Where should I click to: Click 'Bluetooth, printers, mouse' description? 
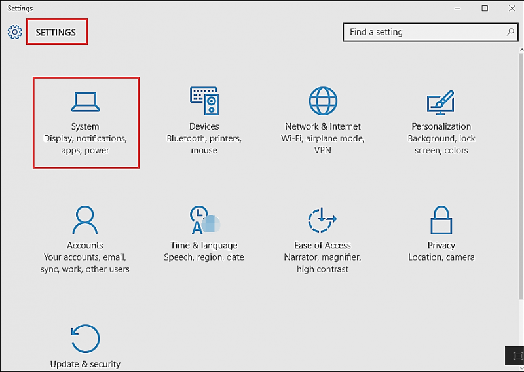pyautogui.click(x=204, y=144)
